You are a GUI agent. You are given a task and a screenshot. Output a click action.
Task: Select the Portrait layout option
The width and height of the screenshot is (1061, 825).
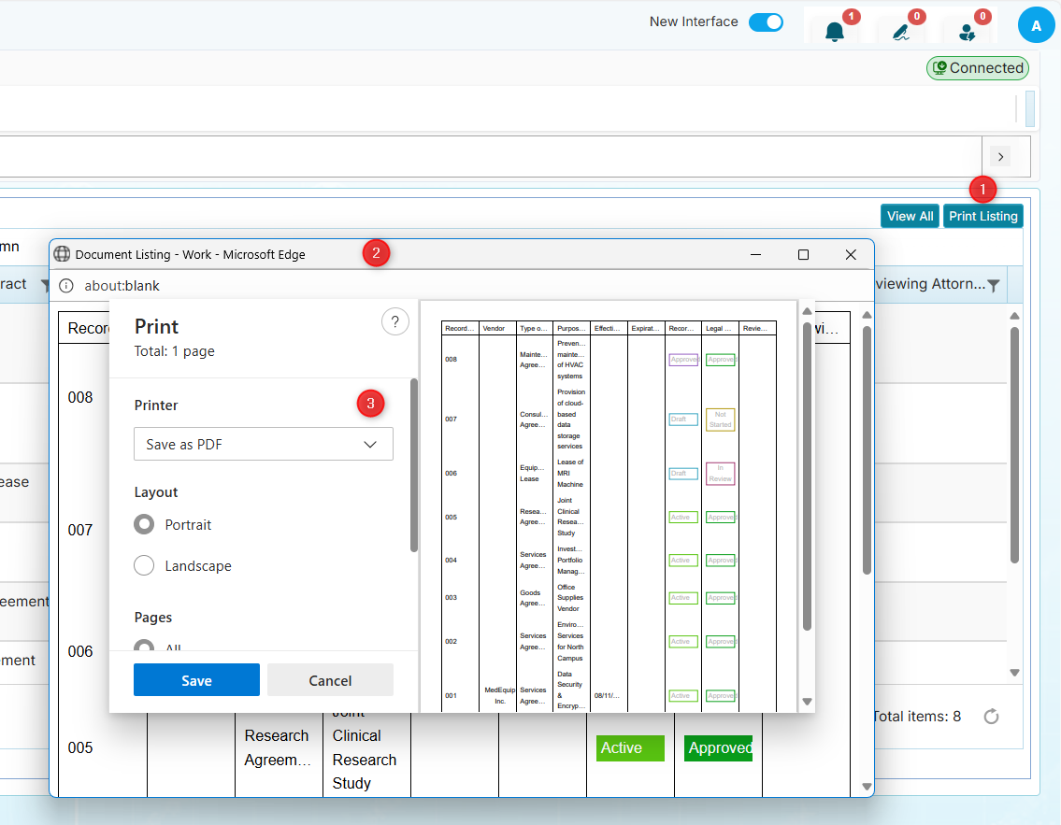click(144, 525)
